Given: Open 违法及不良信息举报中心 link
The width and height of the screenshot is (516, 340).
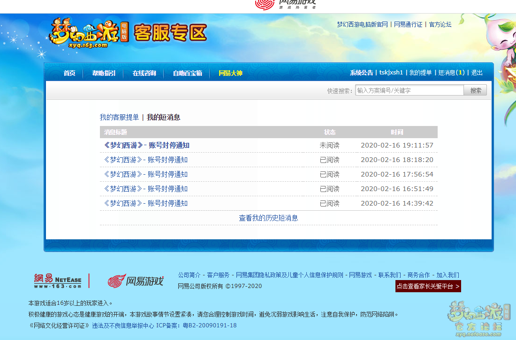Looking at the screenshot, I should point(123,325).
